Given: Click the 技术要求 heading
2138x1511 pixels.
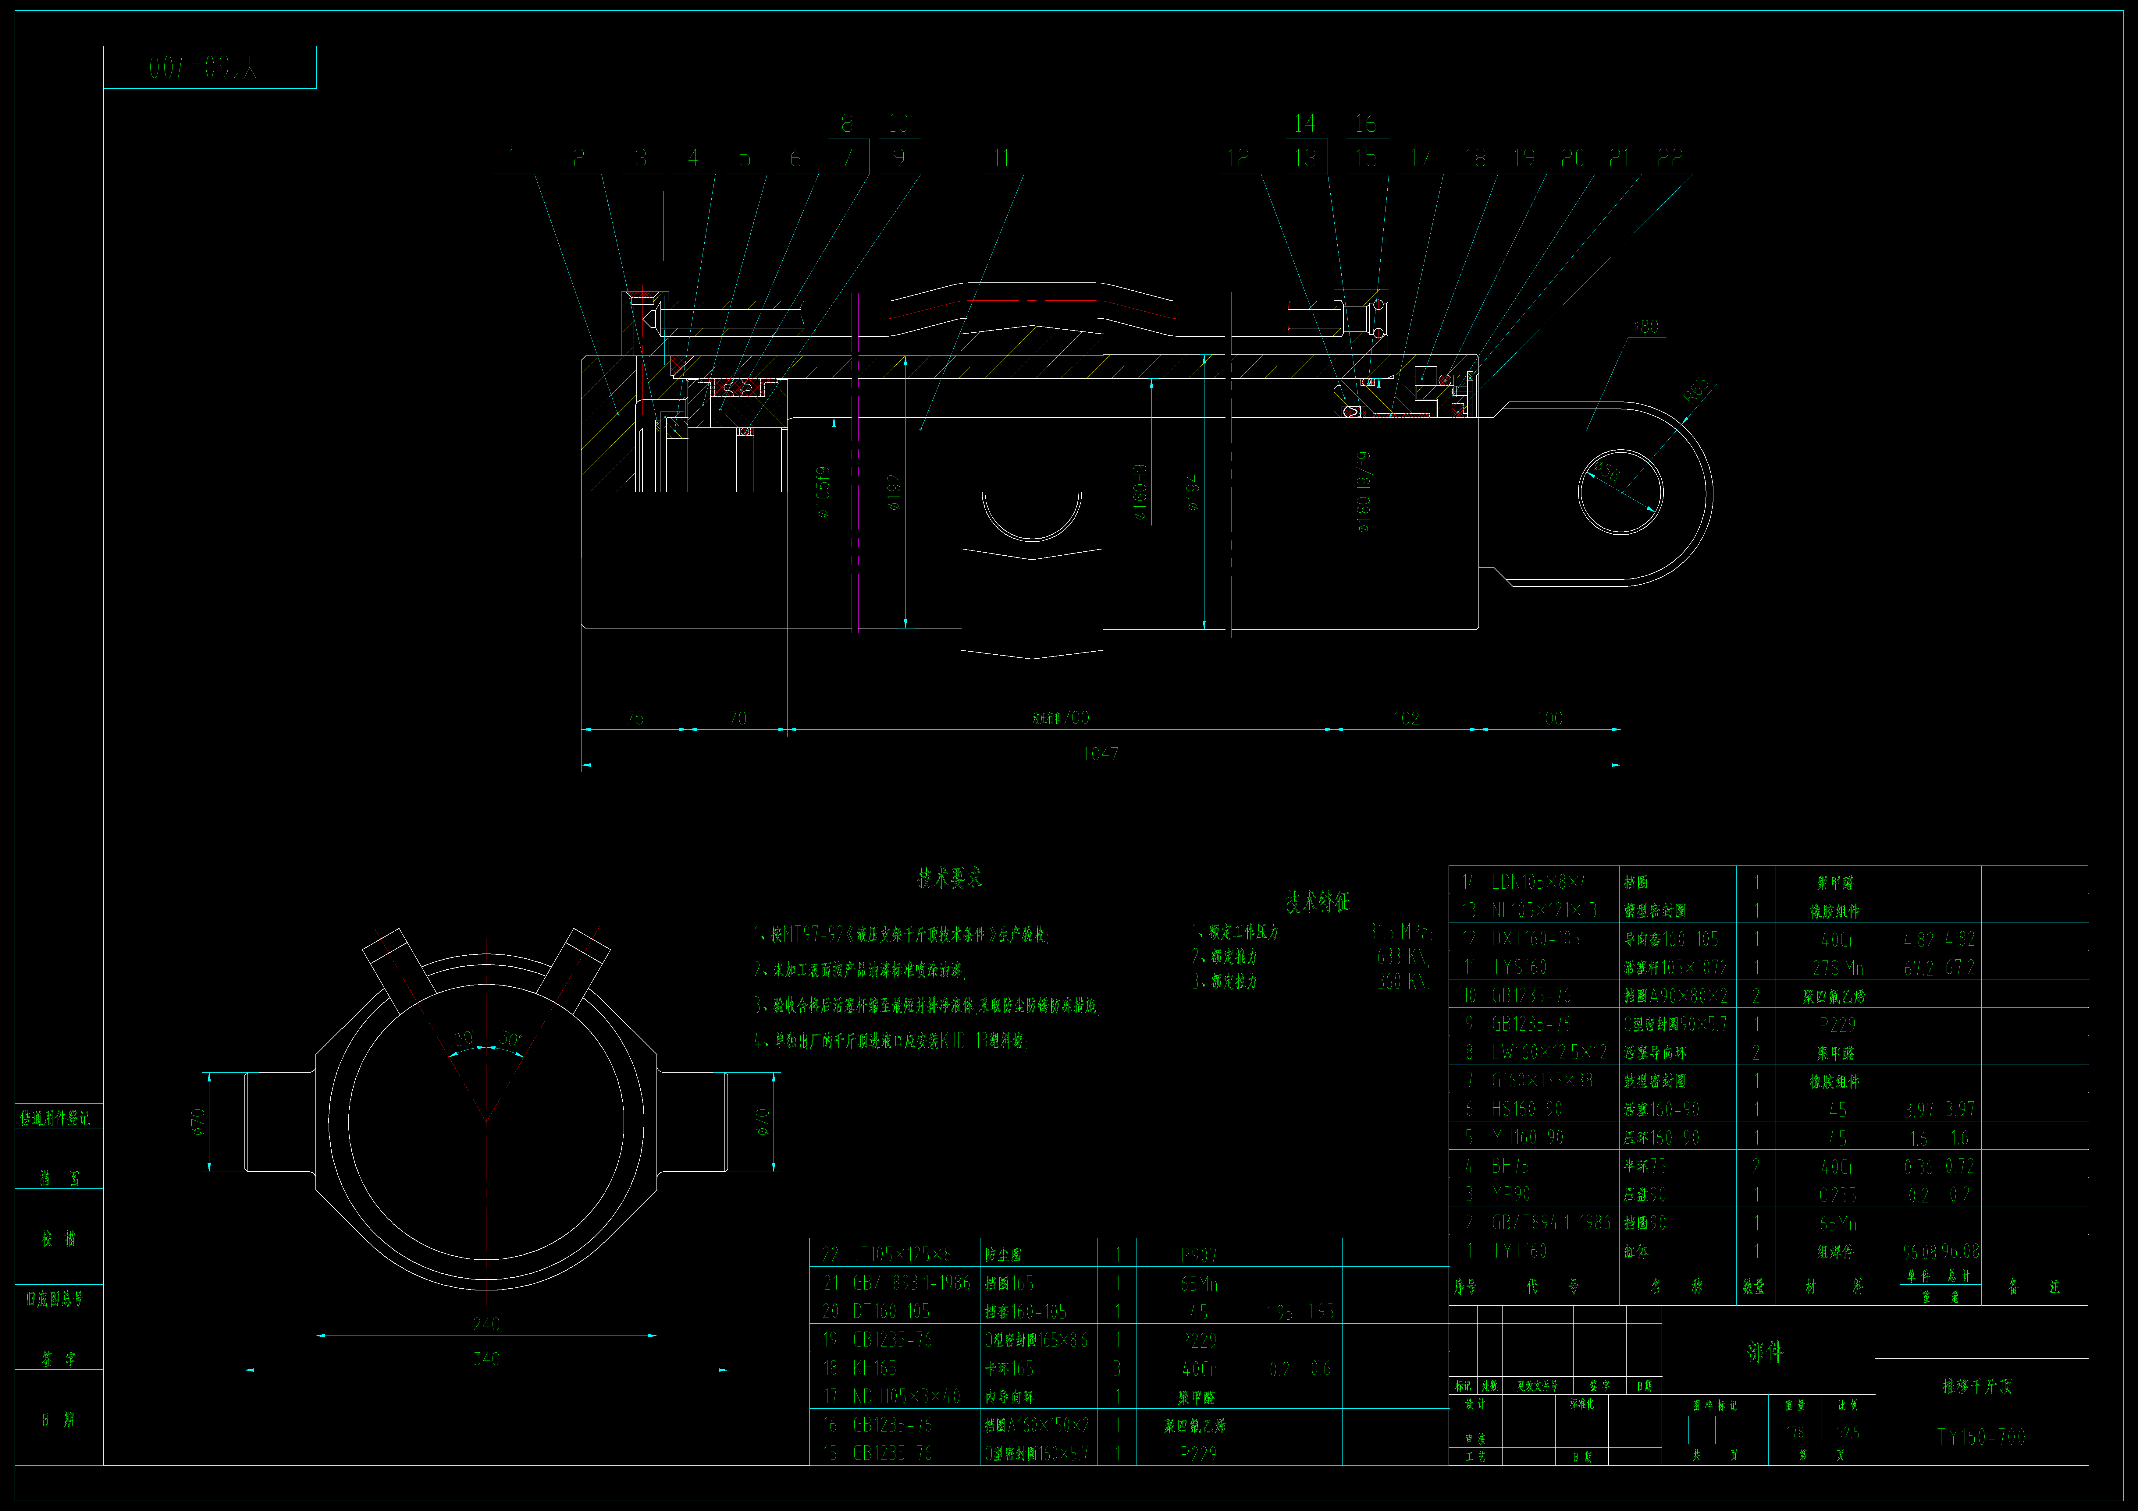Looking at the screenshot, I should click(950, 878).
